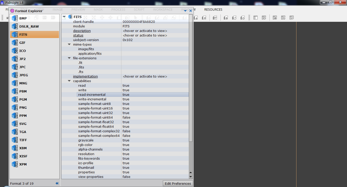Image resolution: width=347 pixels, height=187 pixels.
Task: Select the view-properties capability row
Action: click(125, 177)
